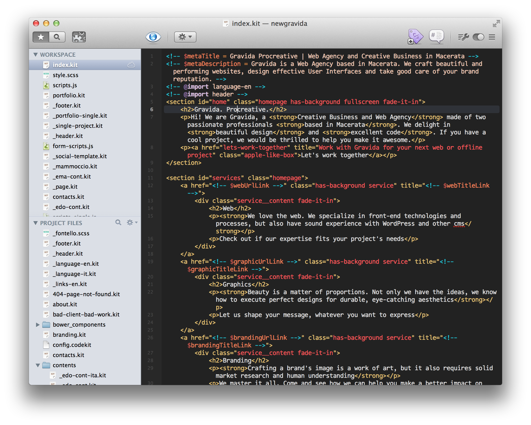Collapse the PROJECT FILES section
The image size is (531, 425).
pyautogui.click(x=36, y=223)
